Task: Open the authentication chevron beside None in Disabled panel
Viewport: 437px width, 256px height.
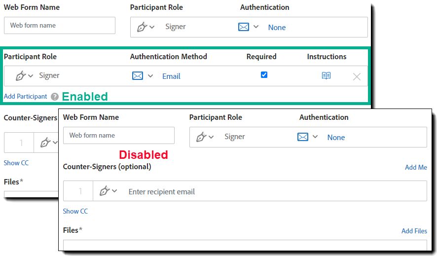Action: 315,137
